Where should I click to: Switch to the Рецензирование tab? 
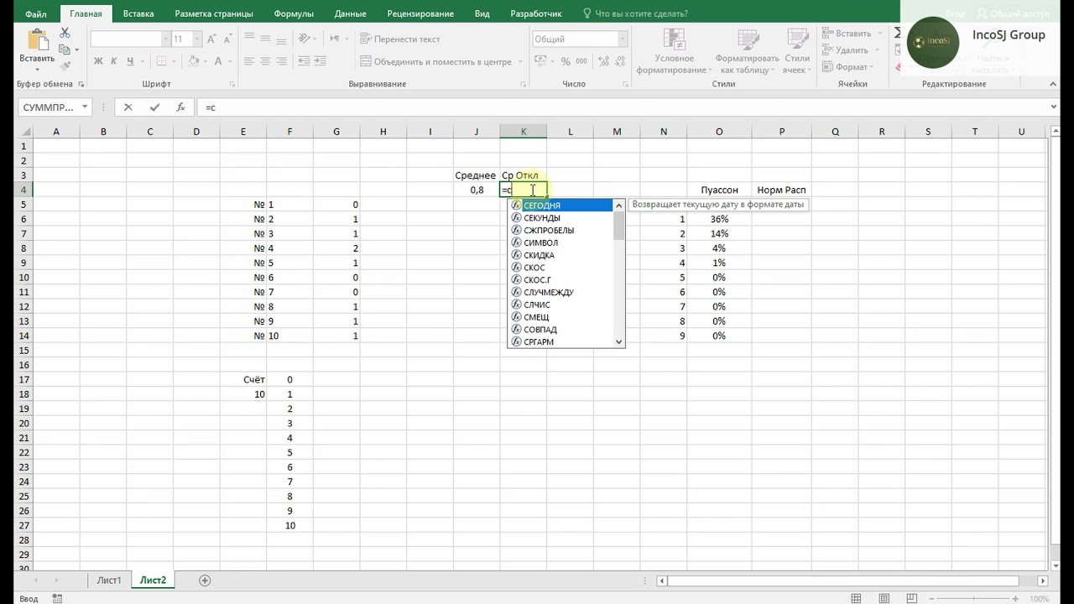(420, 14)
